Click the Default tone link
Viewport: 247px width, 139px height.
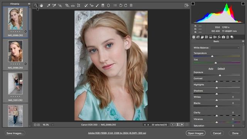click(221, 69)
